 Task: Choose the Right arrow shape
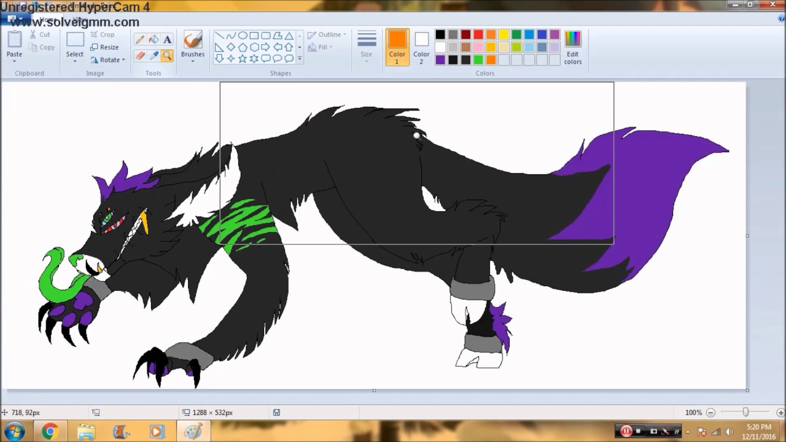266,47
